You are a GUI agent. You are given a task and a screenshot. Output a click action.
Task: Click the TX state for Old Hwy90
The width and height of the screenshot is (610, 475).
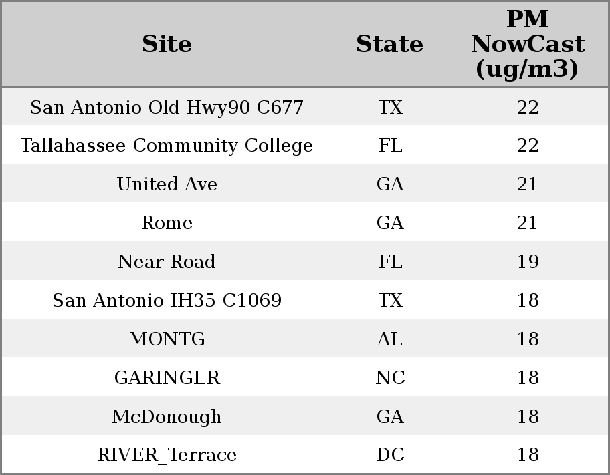coord(390,107)
